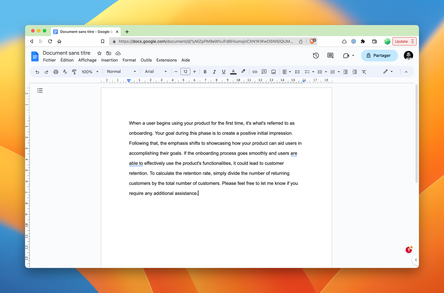Viewport: 444px width, 293px height.
Task: Open the text color picker
Action: (x=233, y=72)
